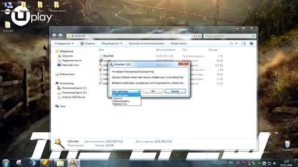Select 'Библиотеки' in the navigation pane
Screen dimensions: 298x167
point(65,74)
